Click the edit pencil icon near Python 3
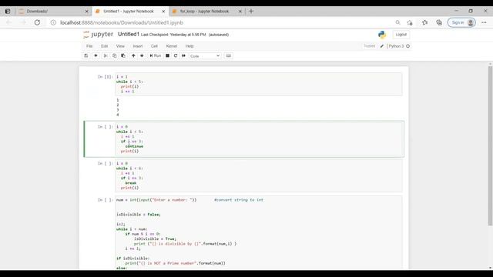The width and height of the screenshot is (493, 277). coord(382,46)
